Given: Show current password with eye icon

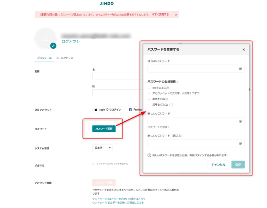Looking at the screenshot, I should (x=240, y=68).
